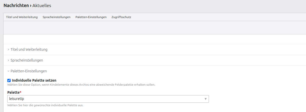306x112 pixels.
Task: Click the help text starting 'Wählen Sie diese Option'
Action: pos(81,85)
